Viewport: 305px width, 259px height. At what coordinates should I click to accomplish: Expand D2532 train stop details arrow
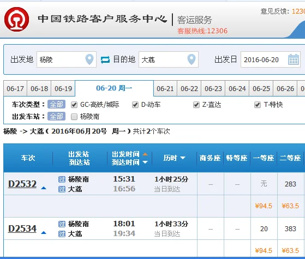coord(44,188)
